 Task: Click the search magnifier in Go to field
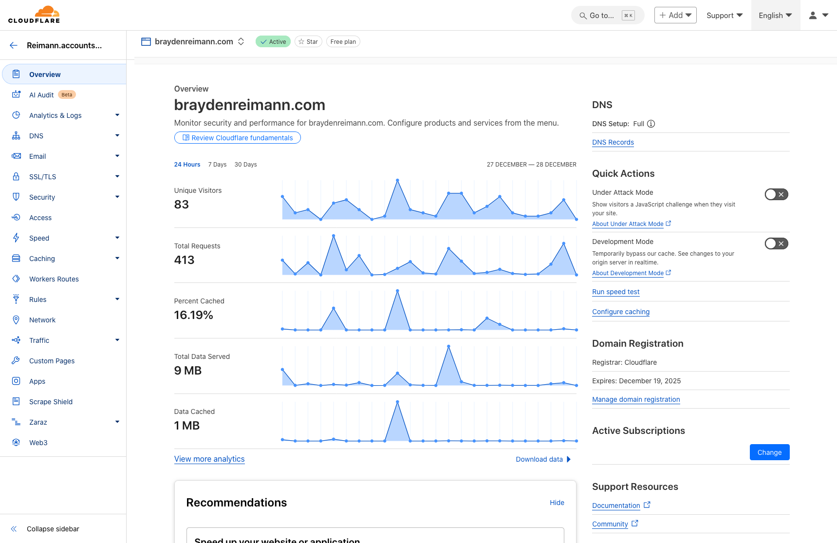tap(582, 15)
